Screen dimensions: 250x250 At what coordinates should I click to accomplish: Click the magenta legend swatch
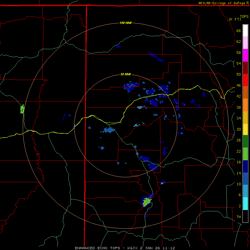[x=245, y=55]
